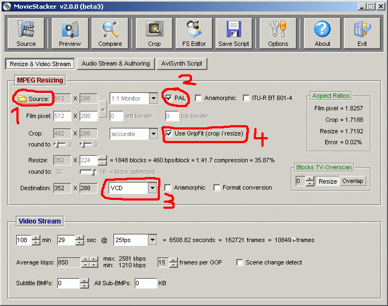Click the top border field

[x=172, y=116]
